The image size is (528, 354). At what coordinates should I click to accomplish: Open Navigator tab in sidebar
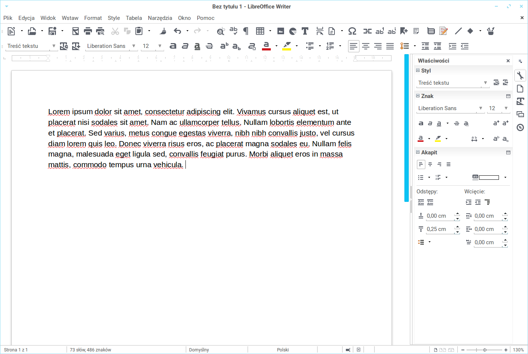(x=520, y=127)
